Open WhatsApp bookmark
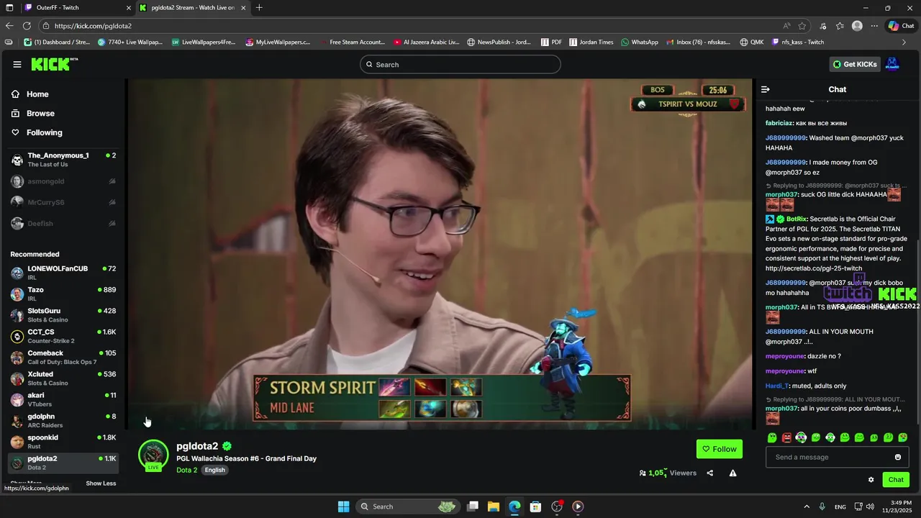The image size is (921, 518). 640,42
